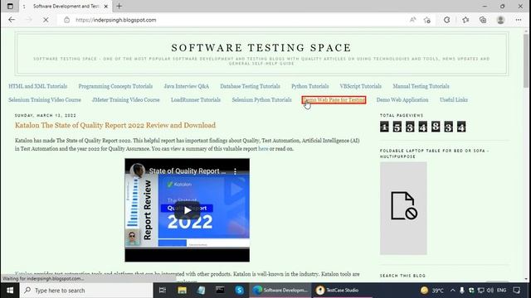The width and height of the screenshot is (531, 298).
Task: Open Database Testing Tutorials page
Action: (250, 86)
